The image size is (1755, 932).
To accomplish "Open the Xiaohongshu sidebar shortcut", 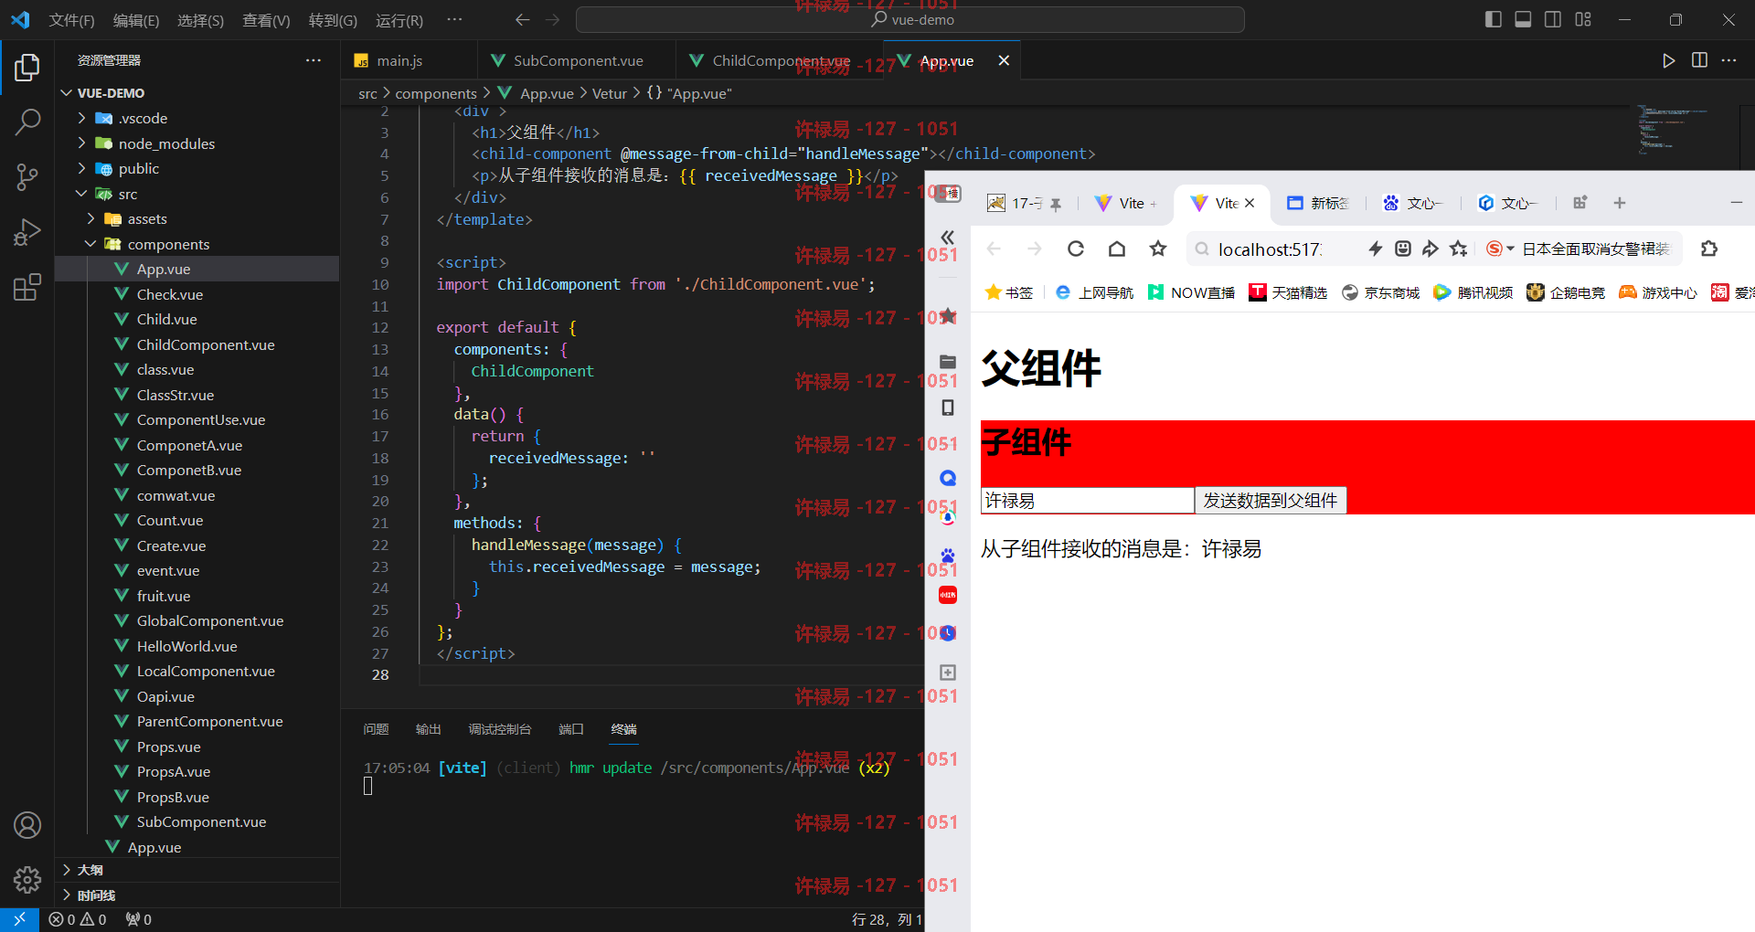I will coord(948,595).
